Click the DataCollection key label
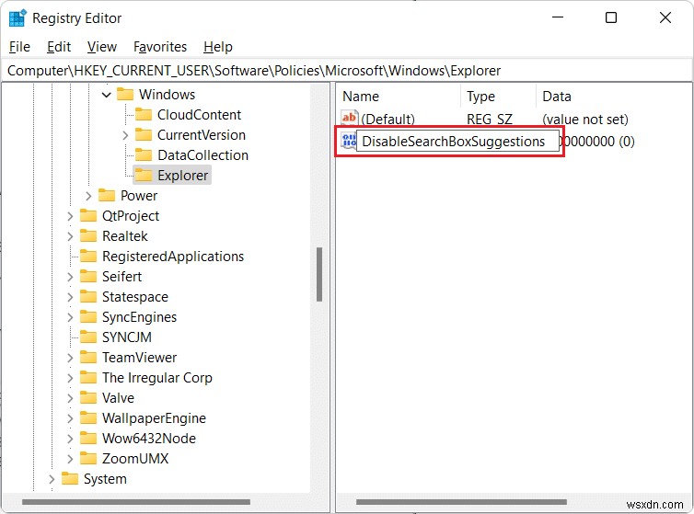Screen dimensions: 694x514 [202, 155]
